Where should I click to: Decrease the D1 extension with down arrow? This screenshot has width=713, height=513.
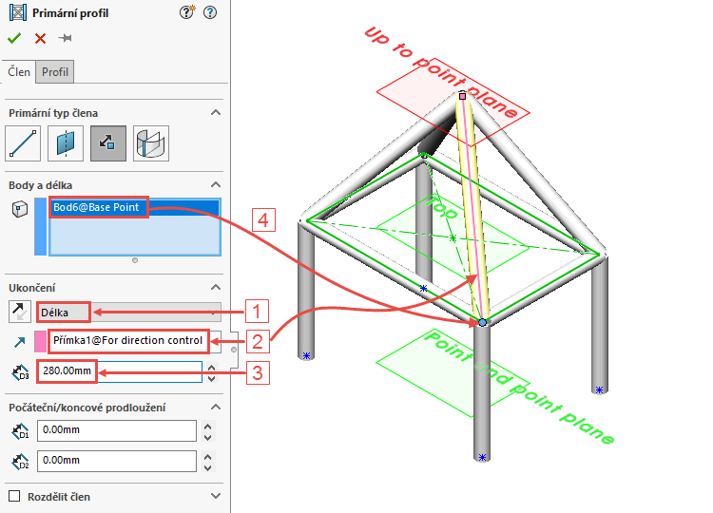pos(208,437)
